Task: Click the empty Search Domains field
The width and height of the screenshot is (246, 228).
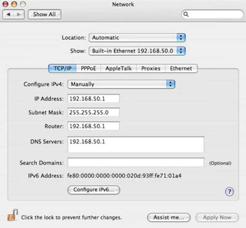Action: (x=135, y=163)
